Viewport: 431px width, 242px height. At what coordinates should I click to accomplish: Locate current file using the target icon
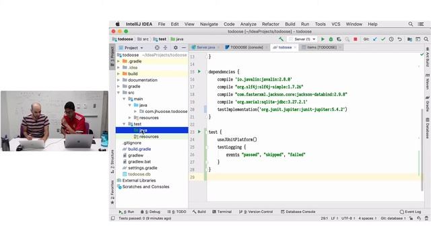157,48
